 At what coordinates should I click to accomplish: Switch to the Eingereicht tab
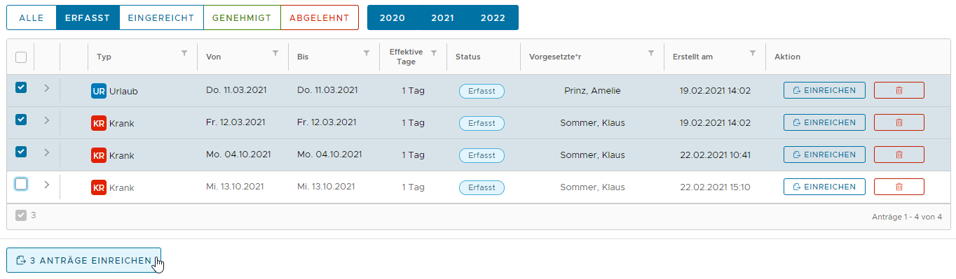coord(161,18)
